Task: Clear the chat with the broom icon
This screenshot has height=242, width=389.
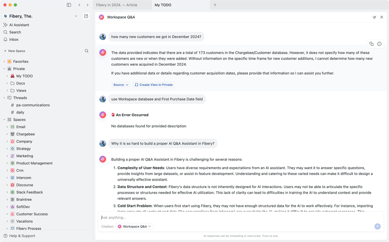Action: [x=374, y=17]
